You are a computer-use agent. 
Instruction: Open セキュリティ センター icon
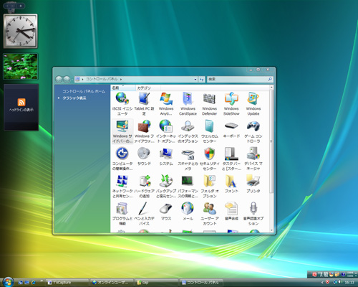point(210,159)
